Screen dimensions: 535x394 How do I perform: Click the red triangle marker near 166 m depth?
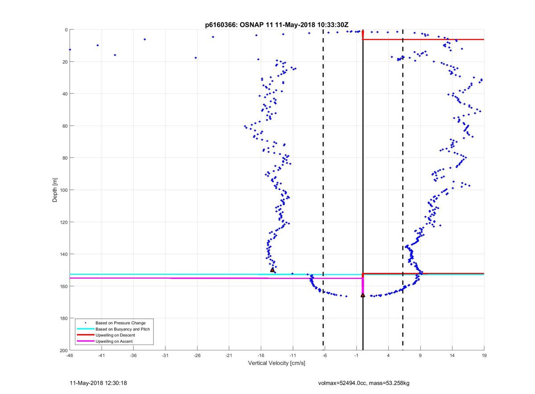point(363,295)
